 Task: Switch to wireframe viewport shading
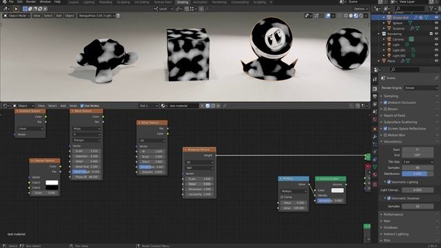(x=346, y=16)
